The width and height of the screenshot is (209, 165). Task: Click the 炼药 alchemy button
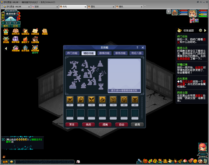coord(89,125)
